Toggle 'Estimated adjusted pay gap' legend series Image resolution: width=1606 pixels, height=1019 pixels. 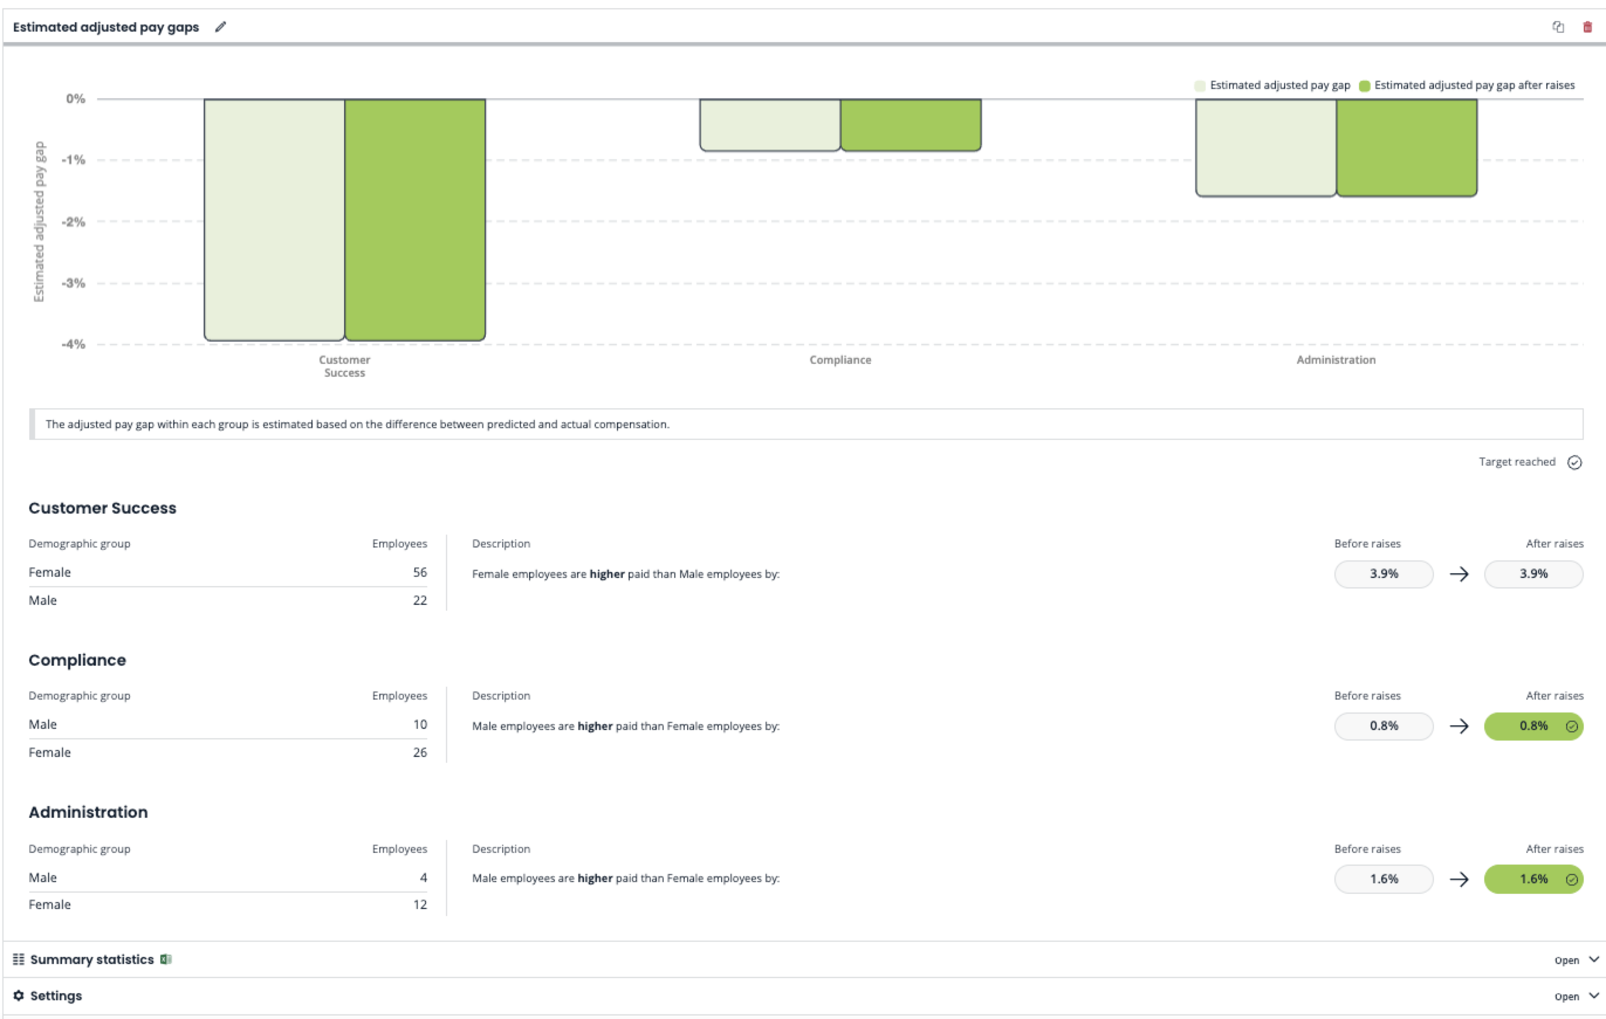pyautogui.click(x=1272, y=85)
